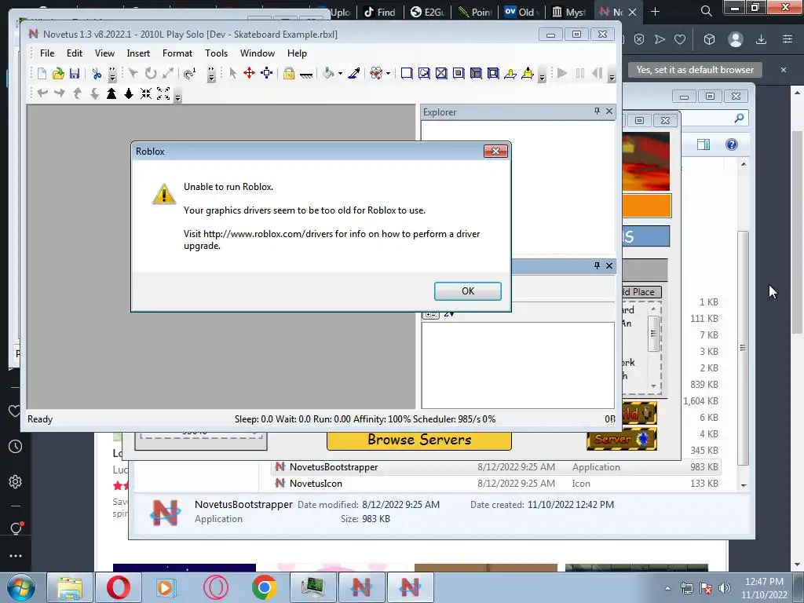Click the Save floppy disk icon
Image resolution: width=804 pixels, height=603 pixels.
point(75,73)
